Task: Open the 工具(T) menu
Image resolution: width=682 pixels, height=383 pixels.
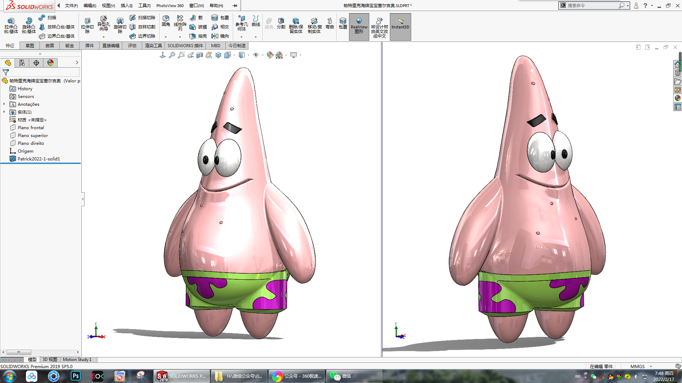Action: click(x=144, y=6)
